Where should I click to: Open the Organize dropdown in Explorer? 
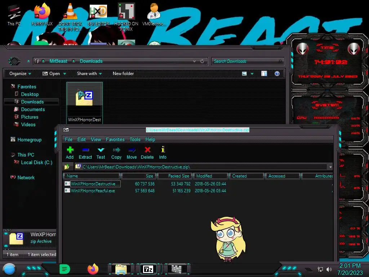pos(20,74)
